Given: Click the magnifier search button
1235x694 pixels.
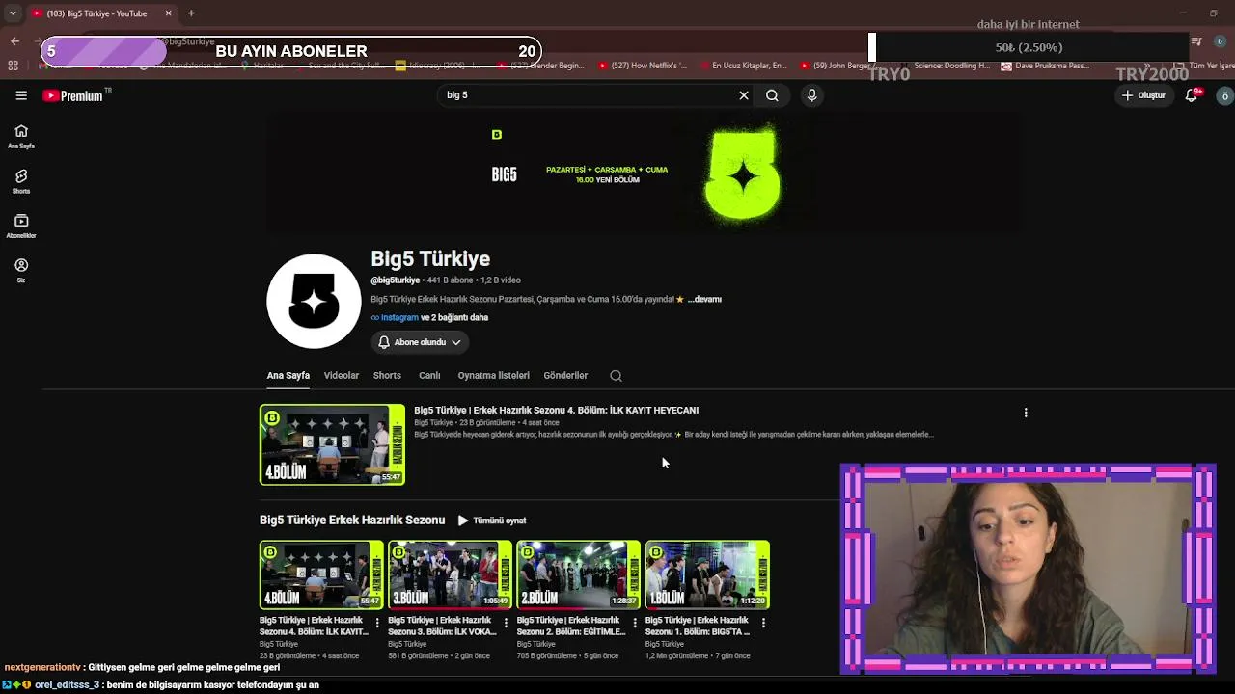Looking at the screenshot, I should [x=772, y=95].
